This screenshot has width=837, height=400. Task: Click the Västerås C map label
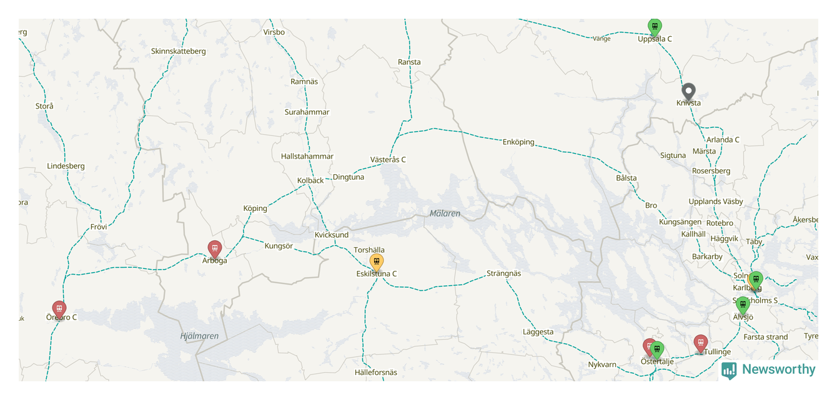[x=388, y=160]
